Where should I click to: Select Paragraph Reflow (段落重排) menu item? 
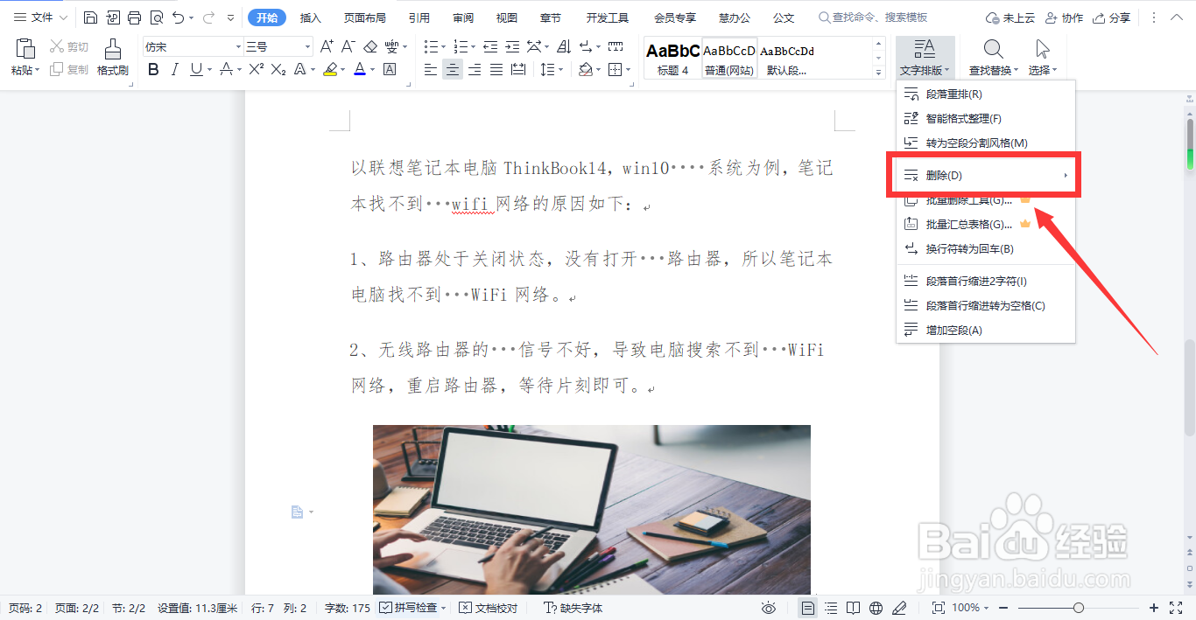[x=985, y=94]
